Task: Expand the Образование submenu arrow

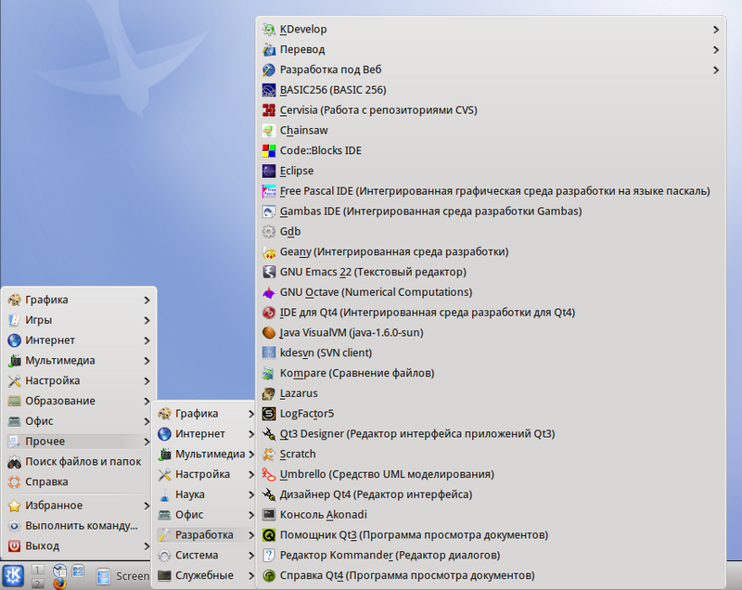Action: pos(147,402)
